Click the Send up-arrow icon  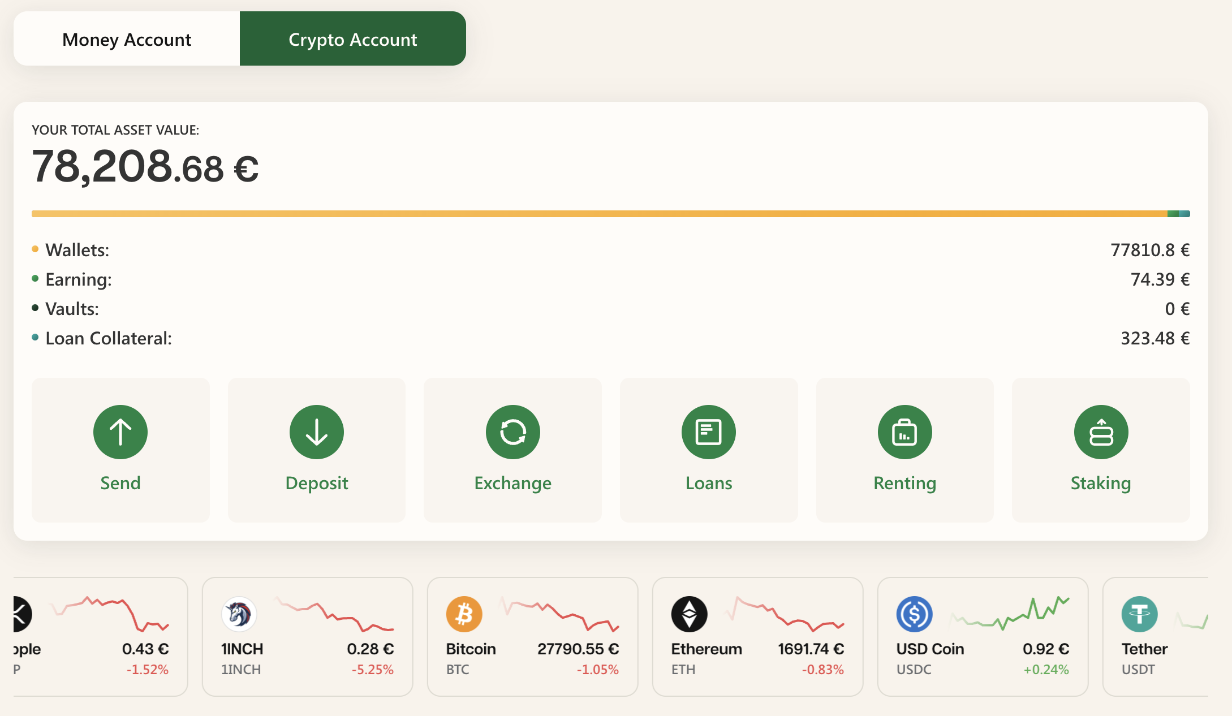click(120, 432)
